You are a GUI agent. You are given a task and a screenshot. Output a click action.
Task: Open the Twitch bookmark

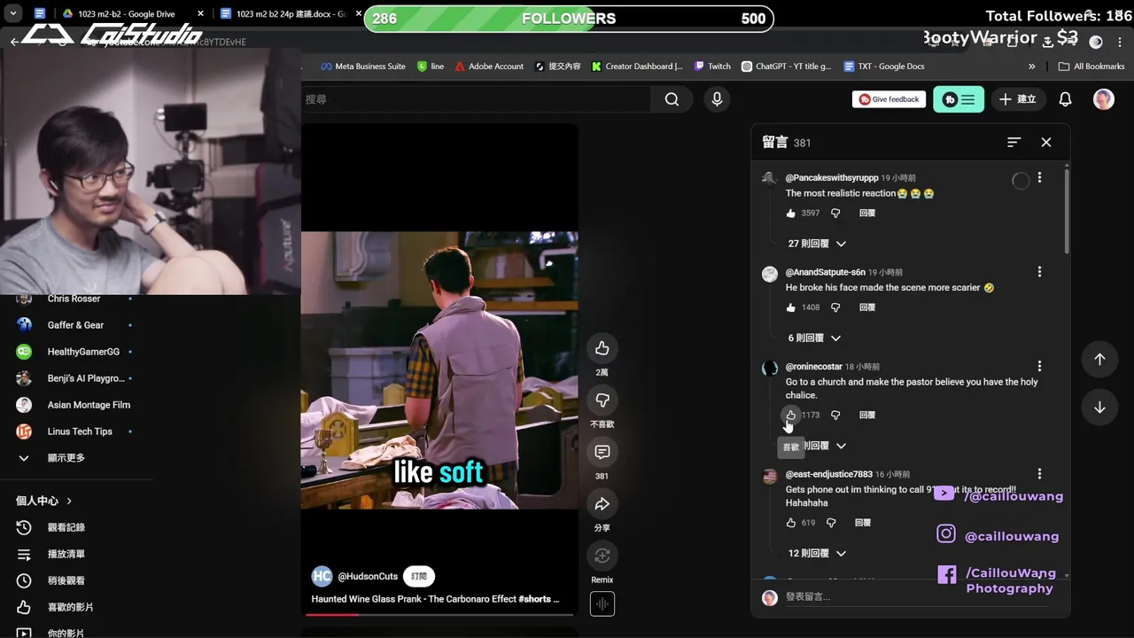click(713, 66)
